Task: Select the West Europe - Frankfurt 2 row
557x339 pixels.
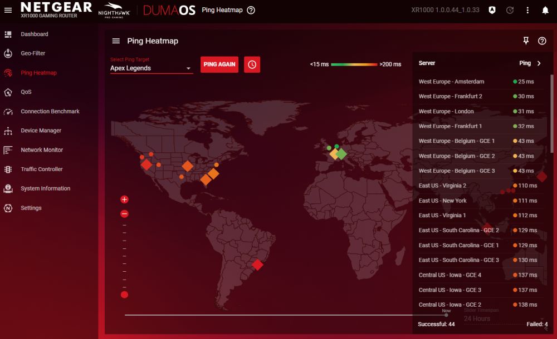Action: point(481,97)
